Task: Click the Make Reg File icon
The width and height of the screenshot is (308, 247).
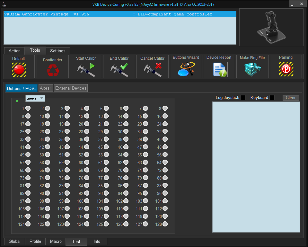Action: (x=252, y=69)
